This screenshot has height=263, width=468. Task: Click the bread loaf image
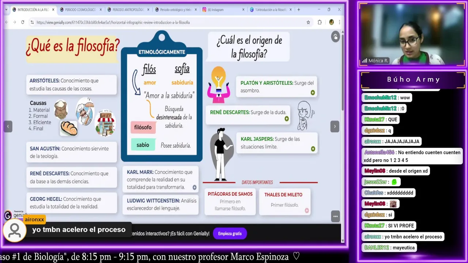pos(69,128)
